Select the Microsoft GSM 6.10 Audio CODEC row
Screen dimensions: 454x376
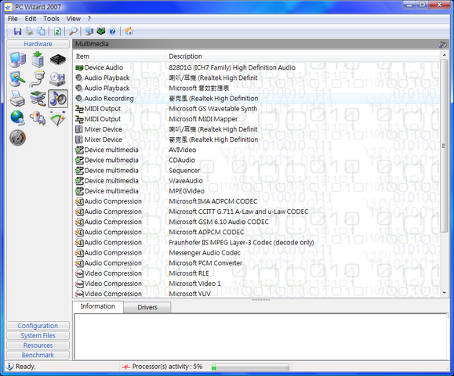(256, 222)
